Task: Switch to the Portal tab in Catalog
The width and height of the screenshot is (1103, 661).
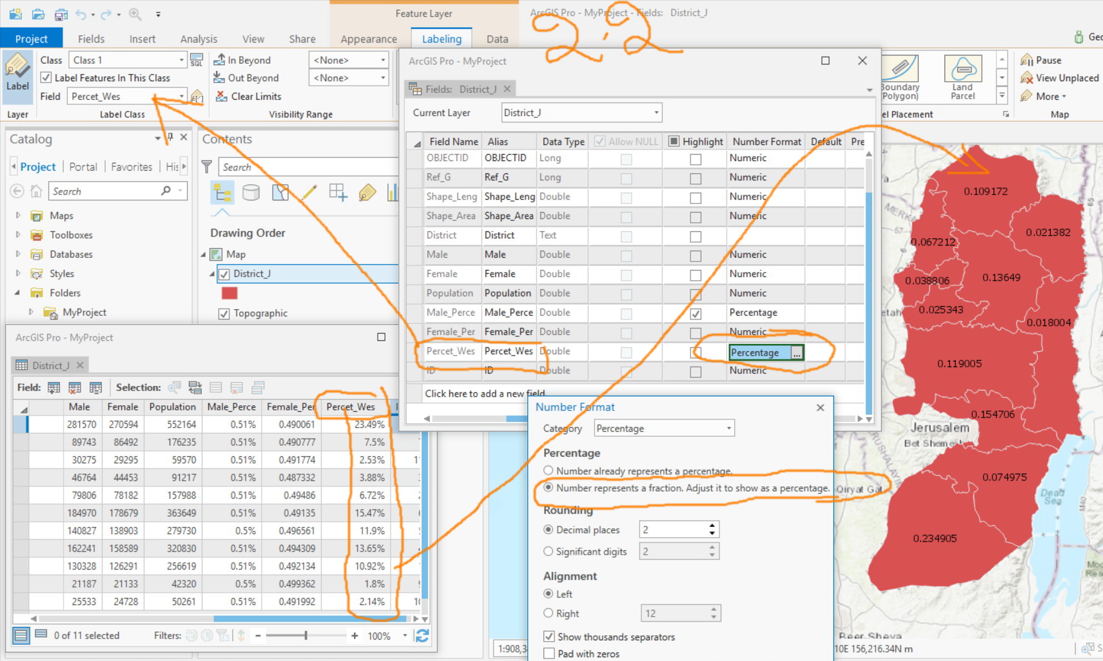Action: coord(83,167)
